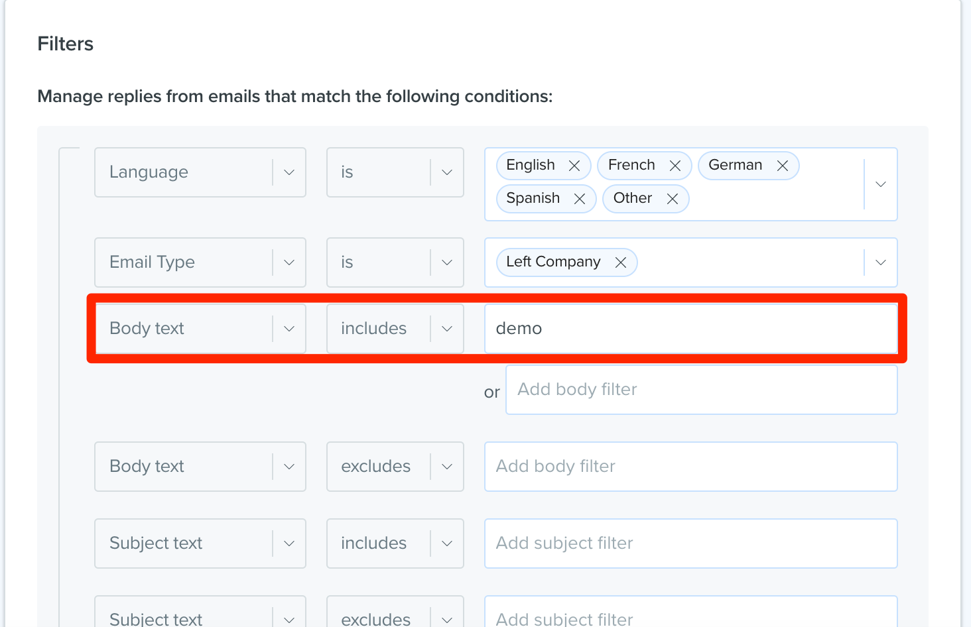This screenshot has height=627, width=971.
Task: Click the Filters heading
Action: coord(66,44)
